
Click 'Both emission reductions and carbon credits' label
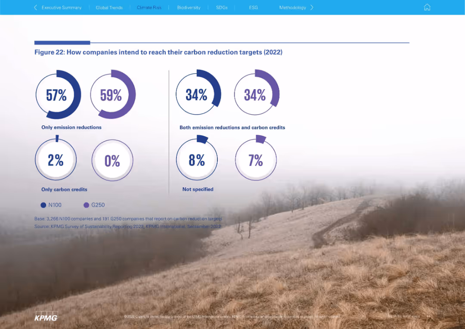[232, 127]
